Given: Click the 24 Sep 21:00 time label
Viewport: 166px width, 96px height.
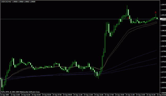Looking at the screenshot, I should 130,95.
